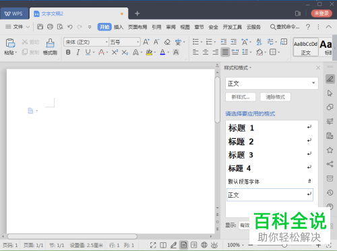Open the 审阅 ribbon tab
Image resolution: width=337 pixels, height=251 pixels.
(171, 27)
